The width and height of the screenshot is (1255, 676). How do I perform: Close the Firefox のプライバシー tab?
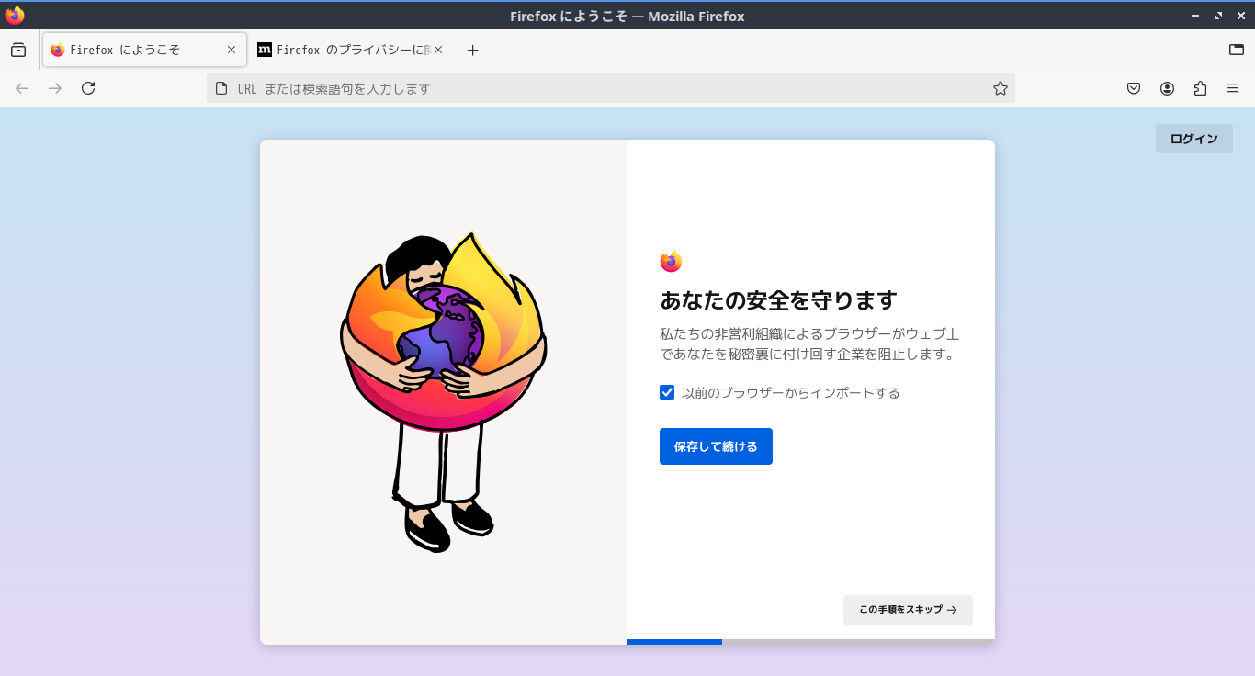(x=438, y=51)
